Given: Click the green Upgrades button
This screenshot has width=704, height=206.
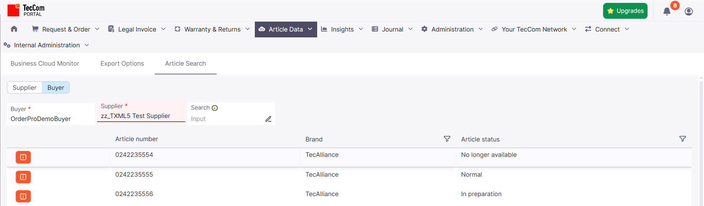Looking at the screenshot, I should click(x=625, y=11).
